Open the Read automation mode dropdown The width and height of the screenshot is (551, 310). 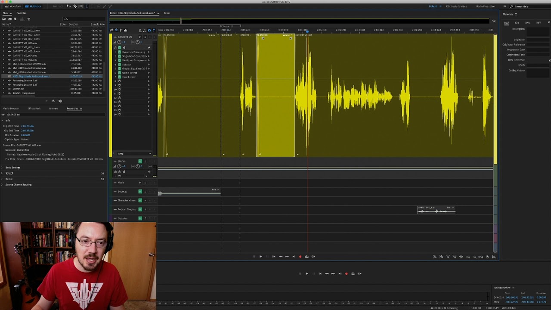(x=134, y=154)
